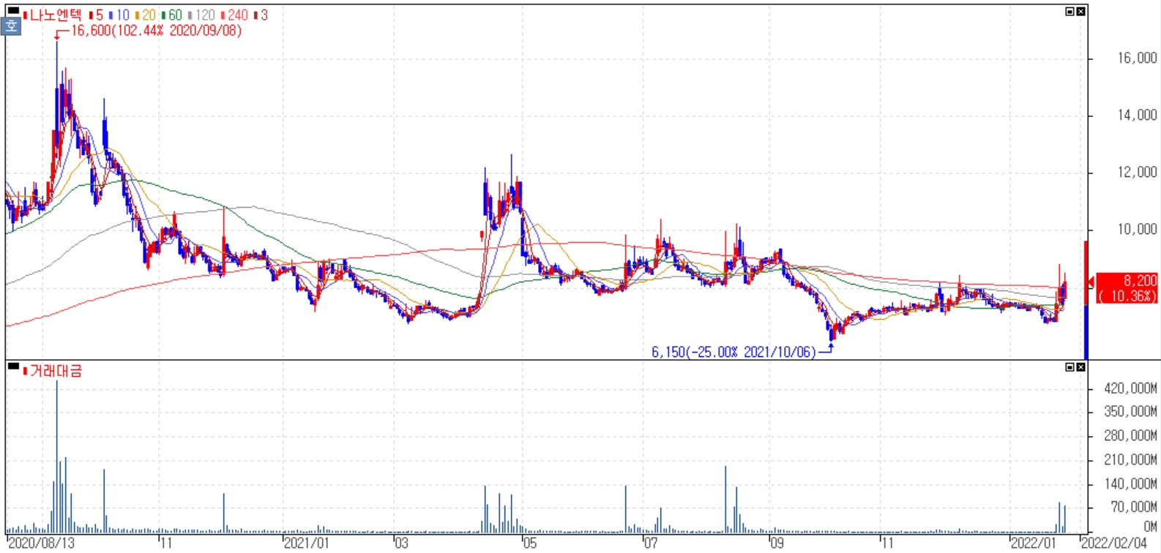This screenshot has width=1161, height=553.
Task: Select the 20-day moving average legend
Action: coord(145,15)
